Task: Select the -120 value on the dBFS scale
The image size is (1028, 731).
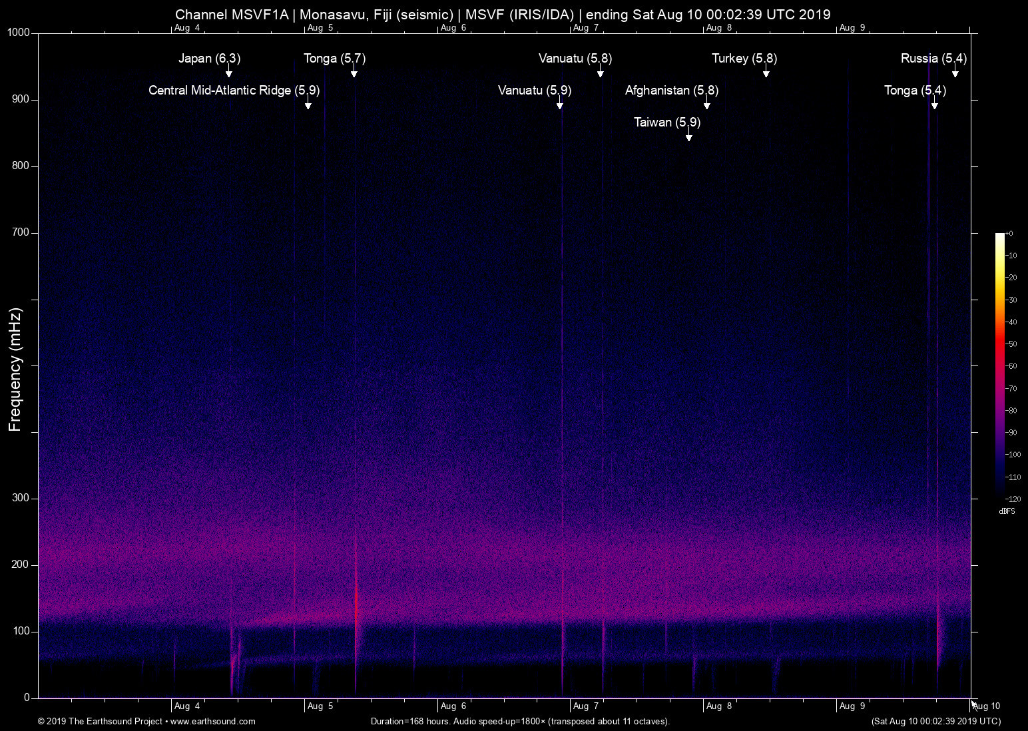Action: click(x=1013, y=499)
